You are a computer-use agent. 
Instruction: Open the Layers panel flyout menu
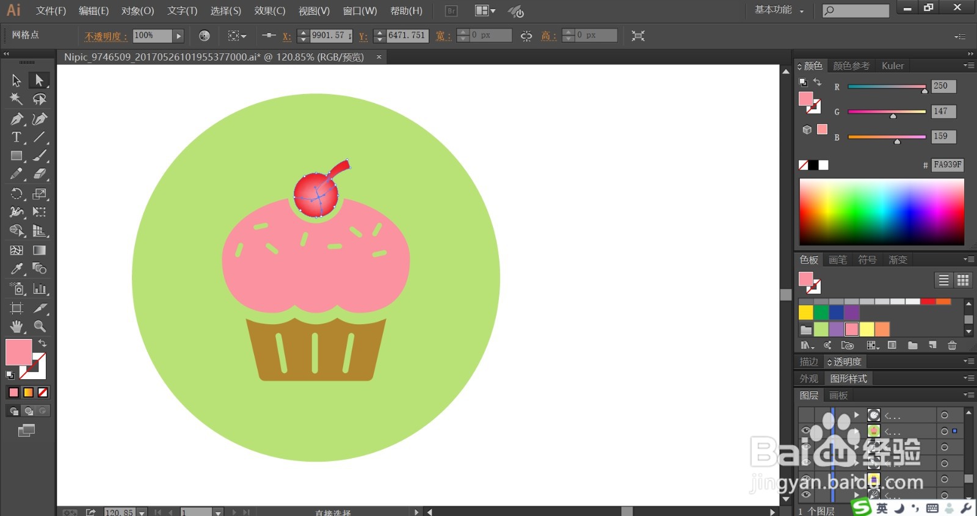click(x=968, y=395)
